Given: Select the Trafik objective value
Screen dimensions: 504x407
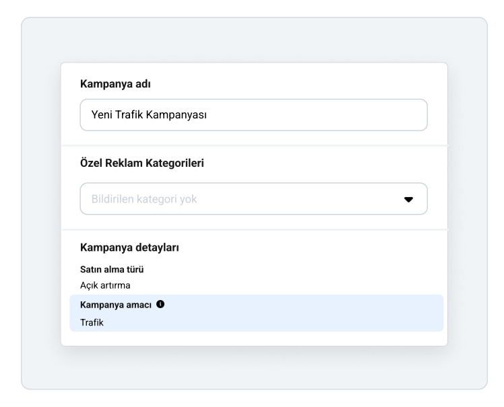Looking at the screenshot, I should (92, 322).
